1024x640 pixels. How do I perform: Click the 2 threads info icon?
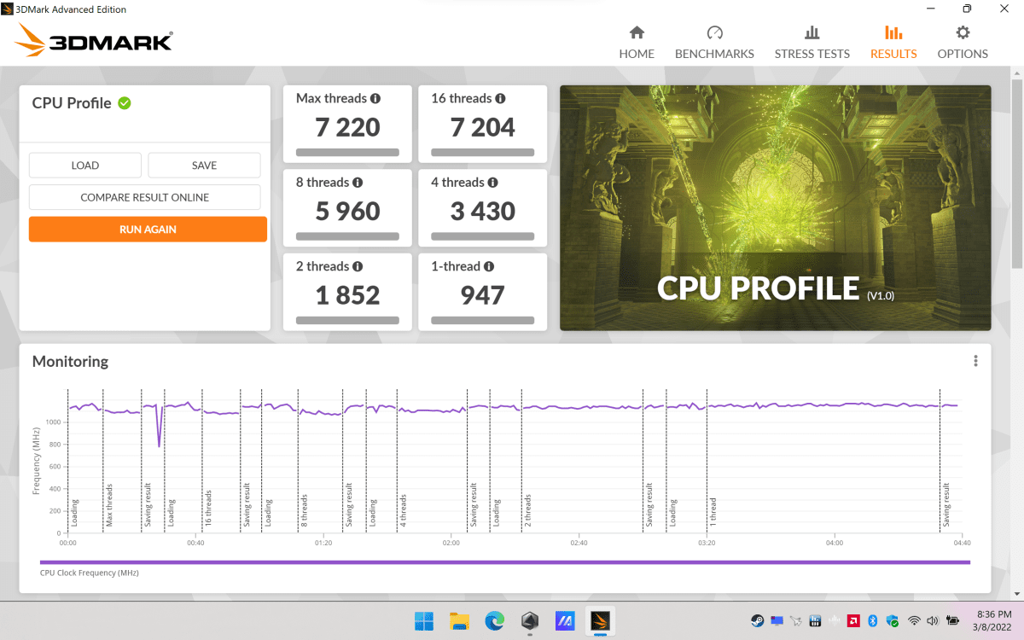[x=358, y=266]
